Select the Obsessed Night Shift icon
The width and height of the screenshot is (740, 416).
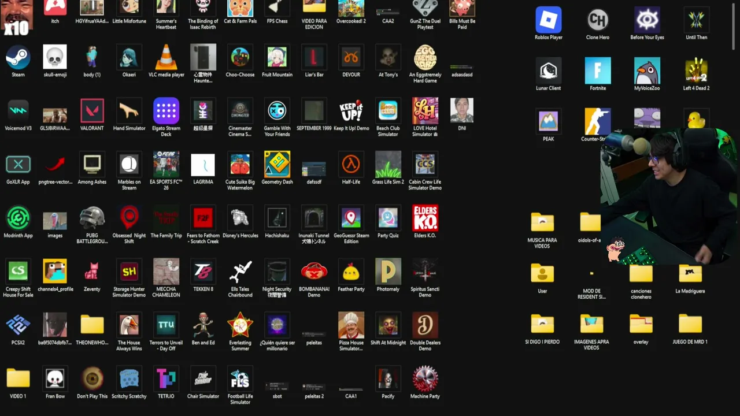[129, 218]
